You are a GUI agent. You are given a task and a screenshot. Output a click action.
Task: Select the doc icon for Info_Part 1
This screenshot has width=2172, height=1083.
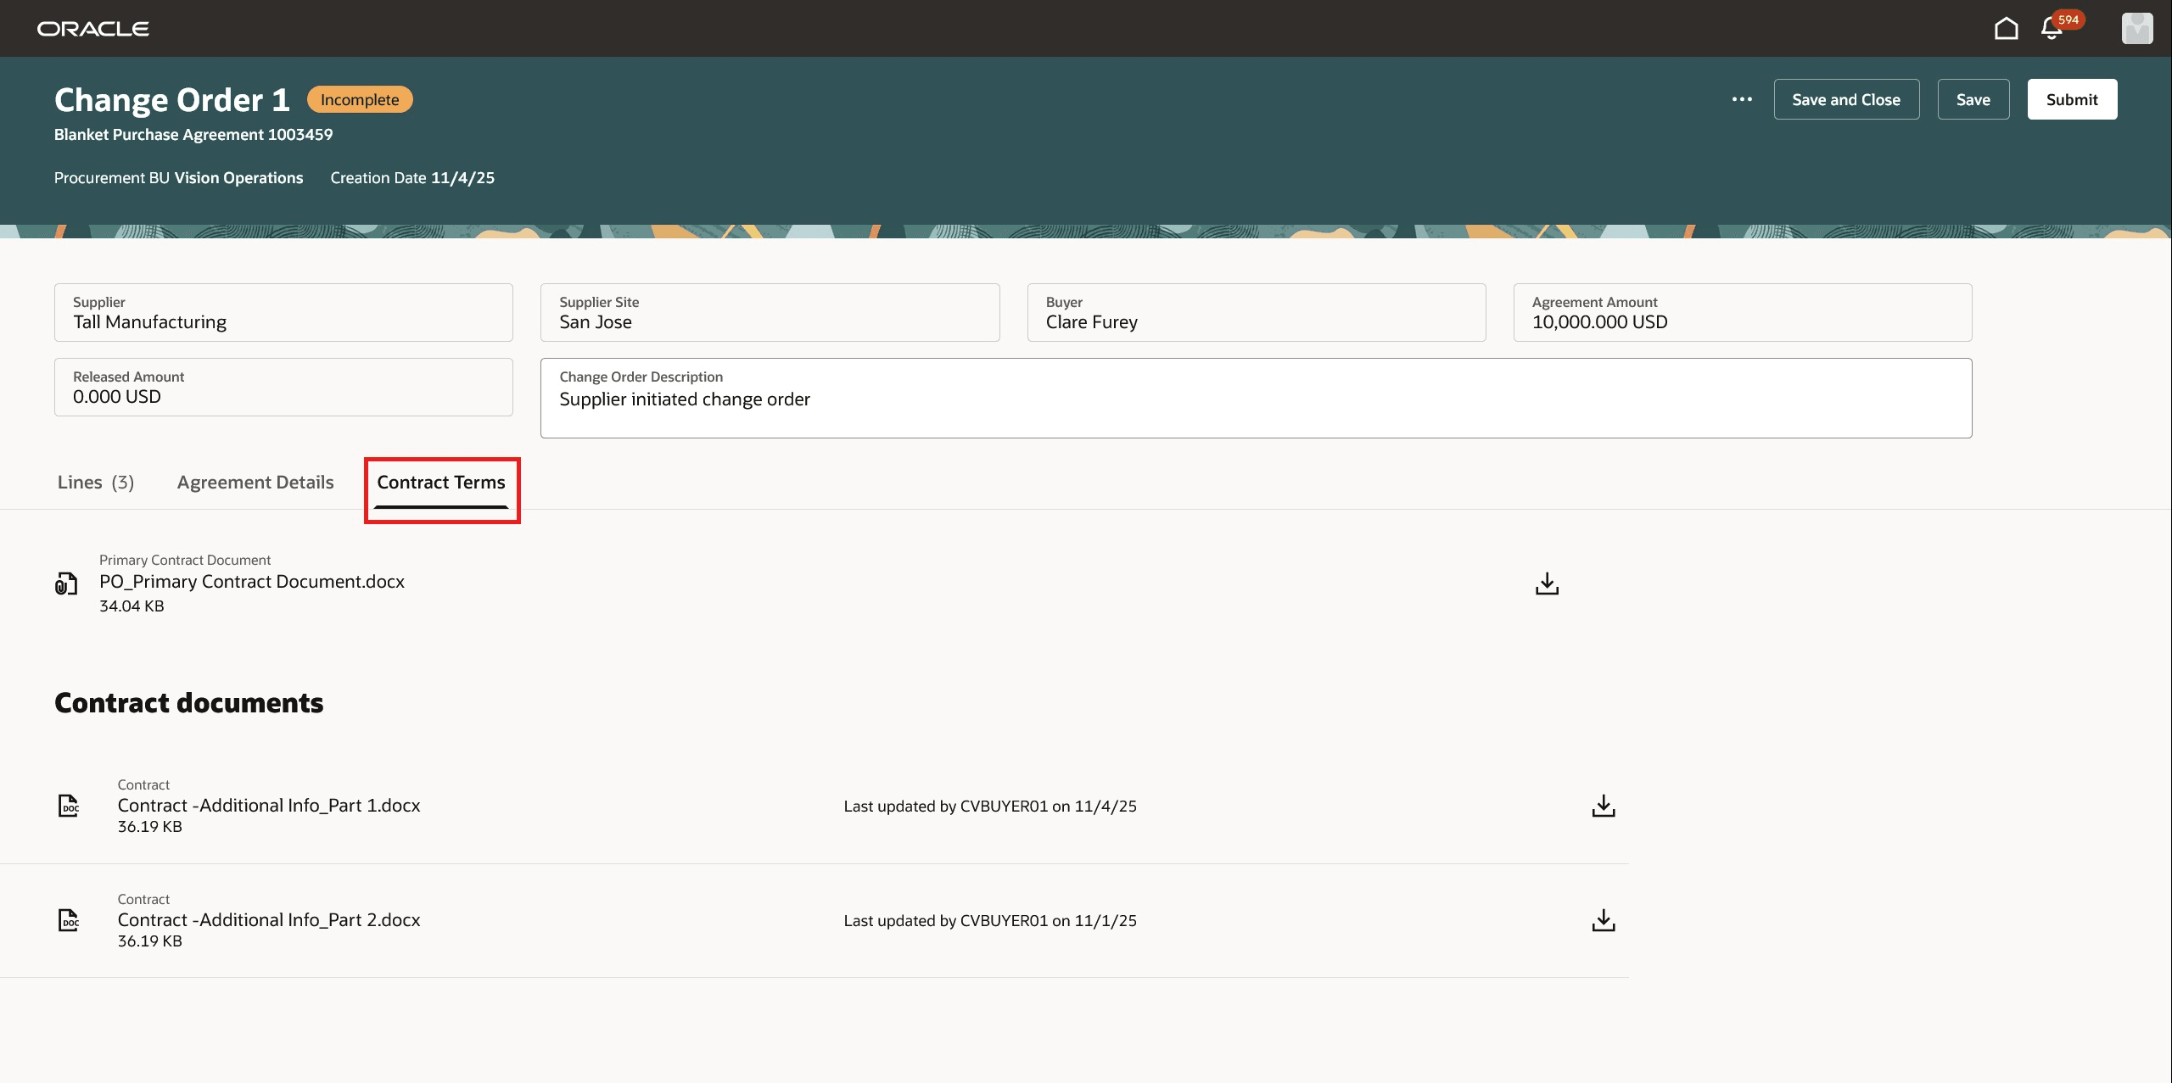tap(68, 806)
